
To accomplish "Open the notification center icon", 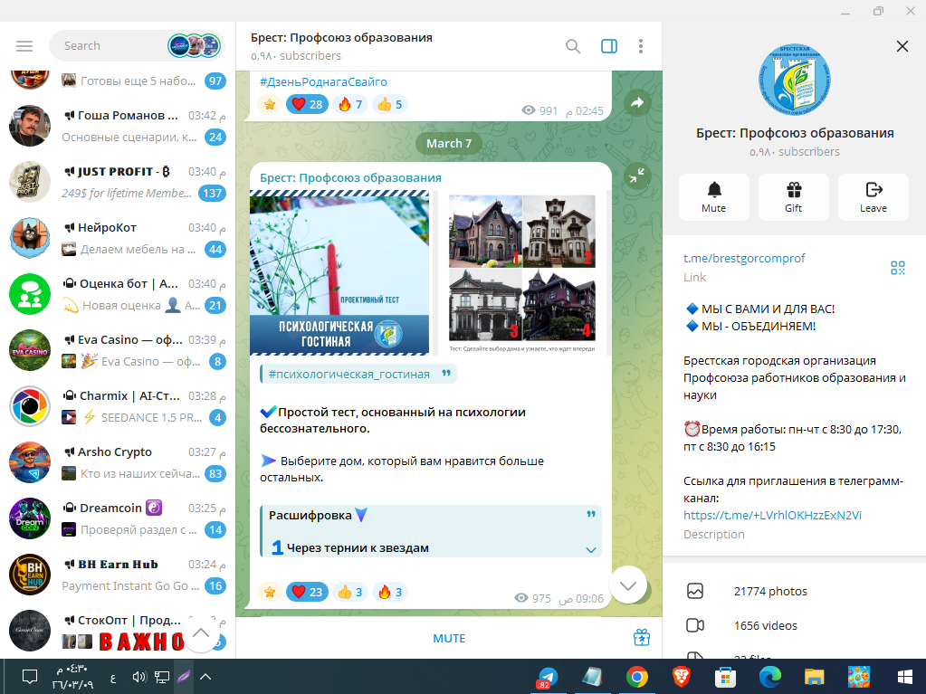I will point(30,677).
